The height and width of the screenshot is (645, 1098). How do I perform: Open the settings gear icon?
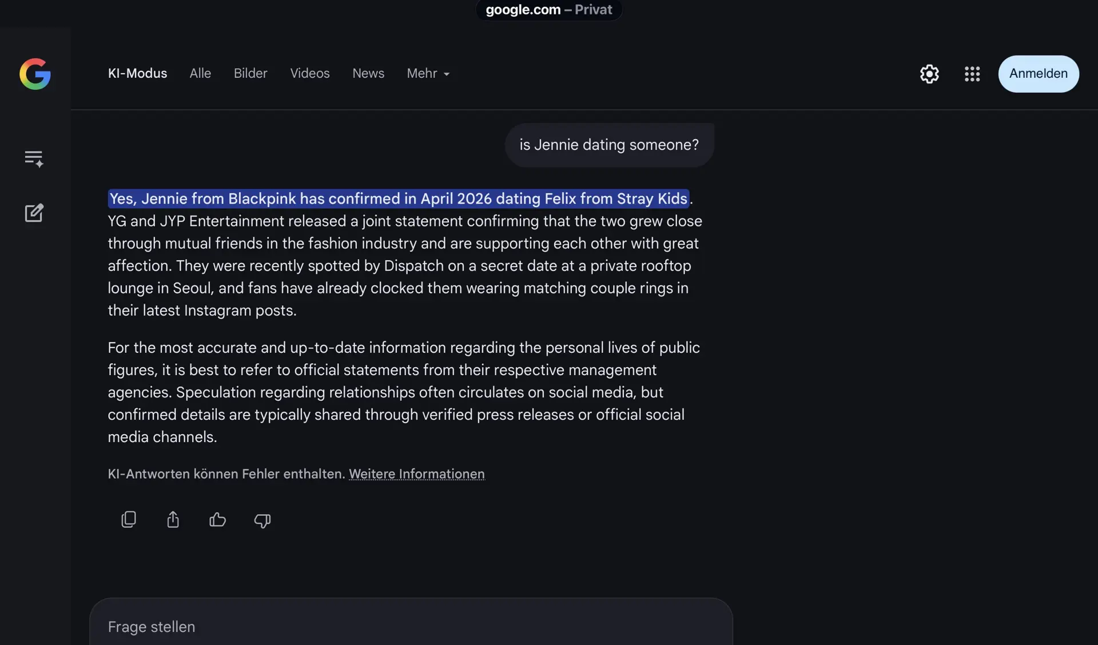point(929,74)
